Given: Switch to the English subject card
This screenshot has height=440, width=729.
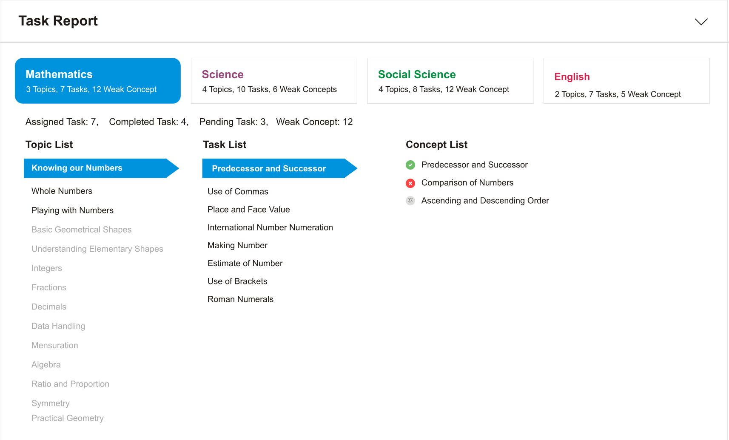Looking at the screenshot, I should point(626,81).
